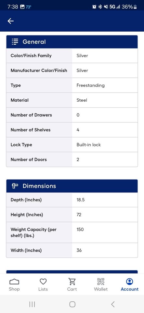The width and height of the screenshot is (144, 313).
Task: Select the Lock Type row
Action: pyautogui.click(x=72, y=145)
